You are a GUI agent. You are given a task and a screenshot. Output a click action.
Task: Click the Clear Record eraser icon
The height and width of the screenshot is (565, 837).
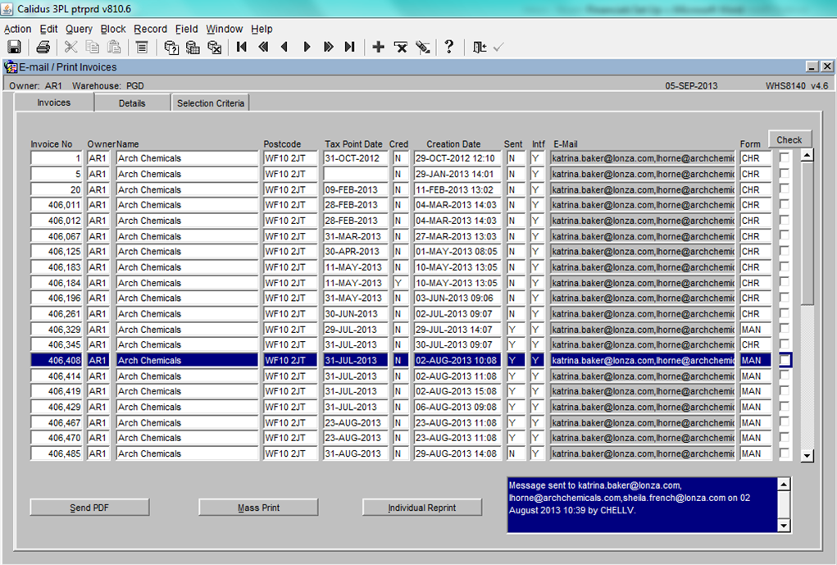(x=423, y=47)
